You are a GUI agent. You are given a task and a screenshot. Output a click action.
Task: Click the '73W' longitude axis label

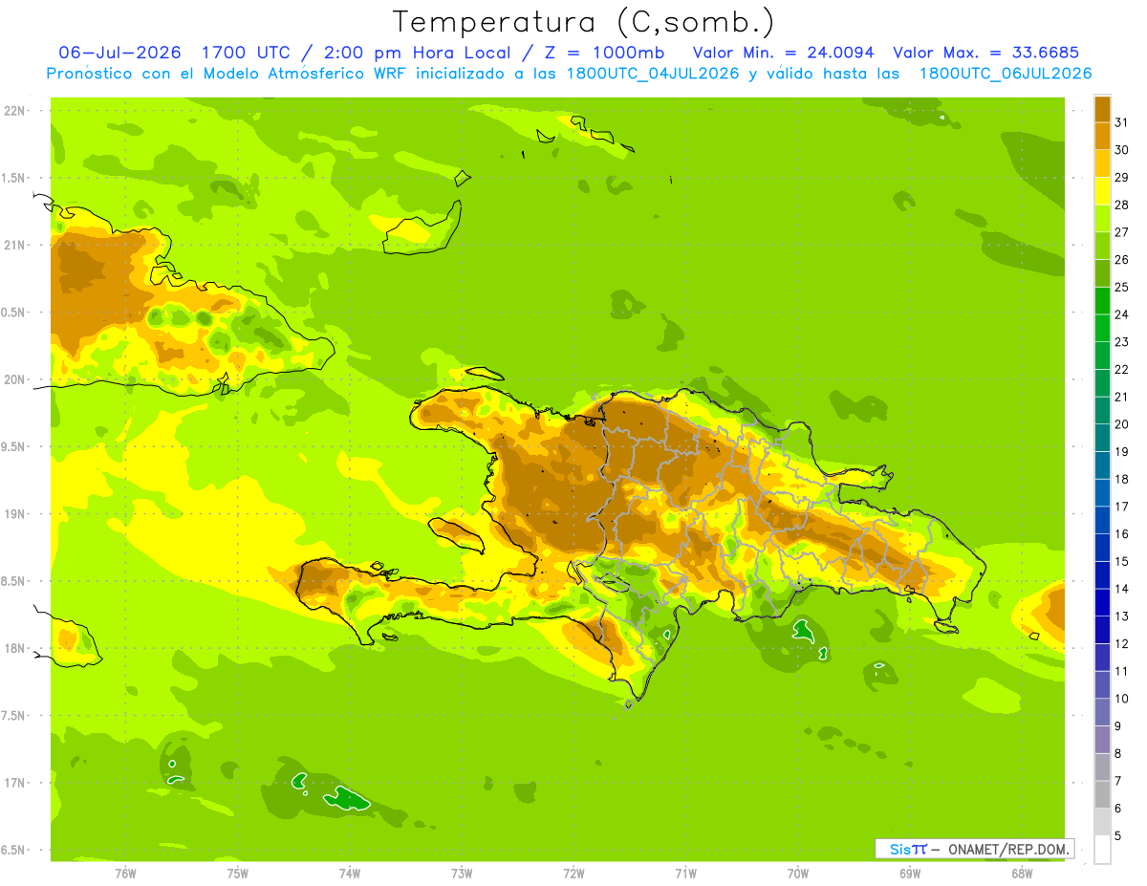pos(462,874)
